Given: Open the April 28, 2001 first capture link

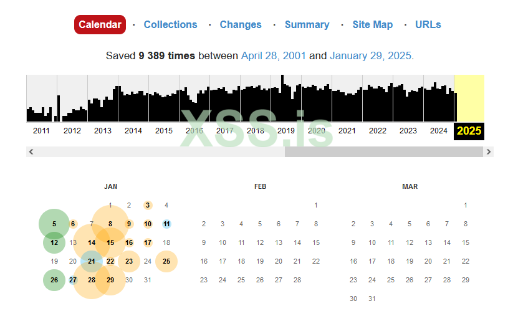Looking at the screenshot, I should (x=274, y=56).
